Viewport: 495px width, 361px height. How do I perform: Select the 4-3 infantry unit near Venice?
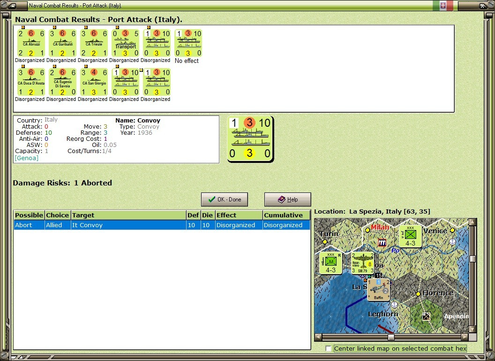[x=411, y=236]
